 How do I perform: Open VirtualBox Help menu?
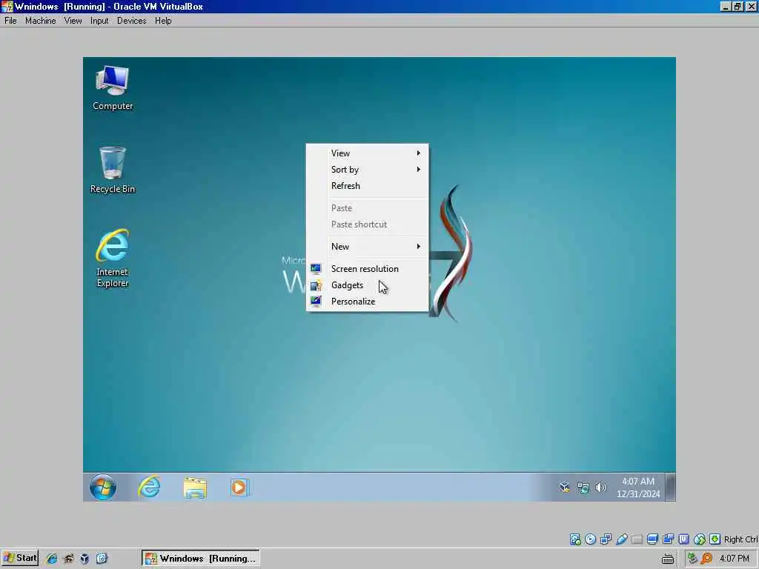(163, 20)
